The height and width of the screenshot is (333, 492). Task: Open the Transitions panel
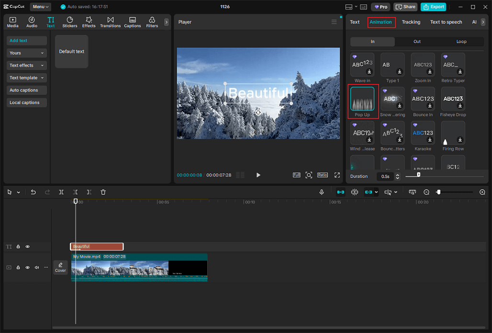point(110,21)
